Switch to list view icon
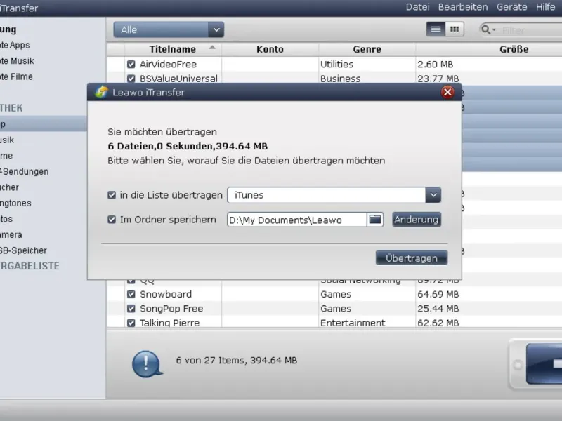The image size is (562, 421). coord(436,29)
